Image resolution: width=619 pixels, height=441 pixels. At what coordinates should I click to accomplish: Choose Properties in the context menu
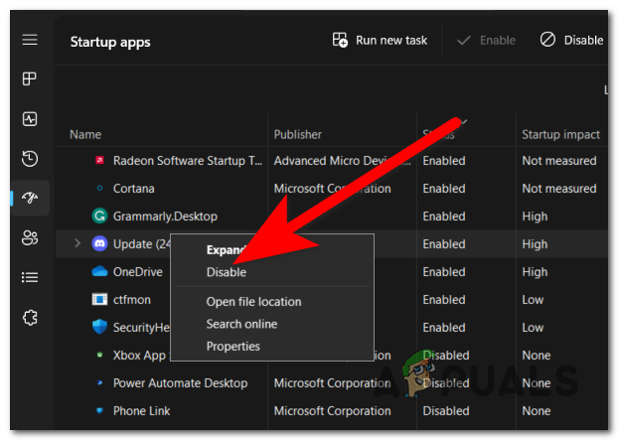point(232,347)
